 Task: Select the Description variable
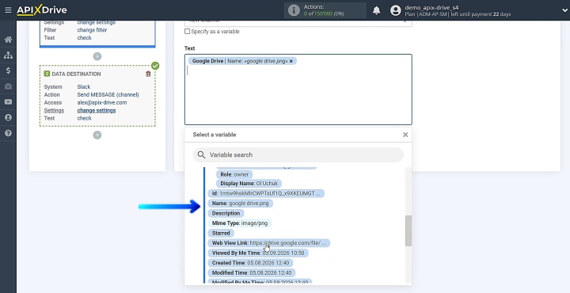226,213
